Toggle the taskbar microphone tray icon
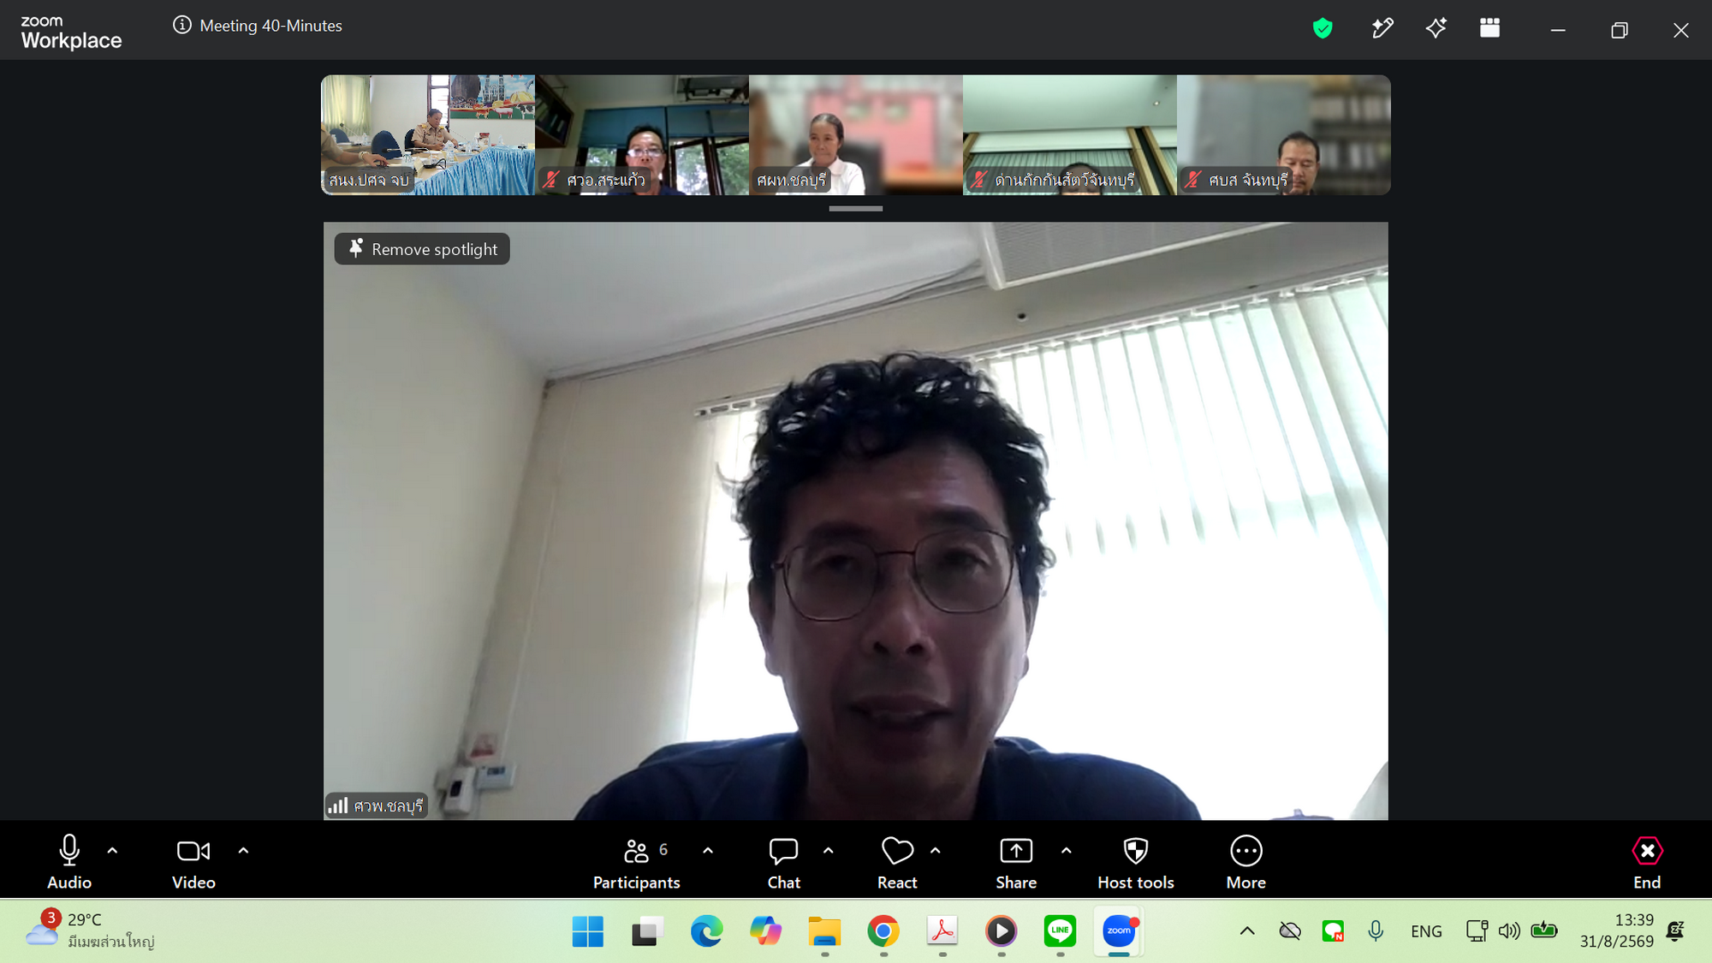 tap(1376, 930)
